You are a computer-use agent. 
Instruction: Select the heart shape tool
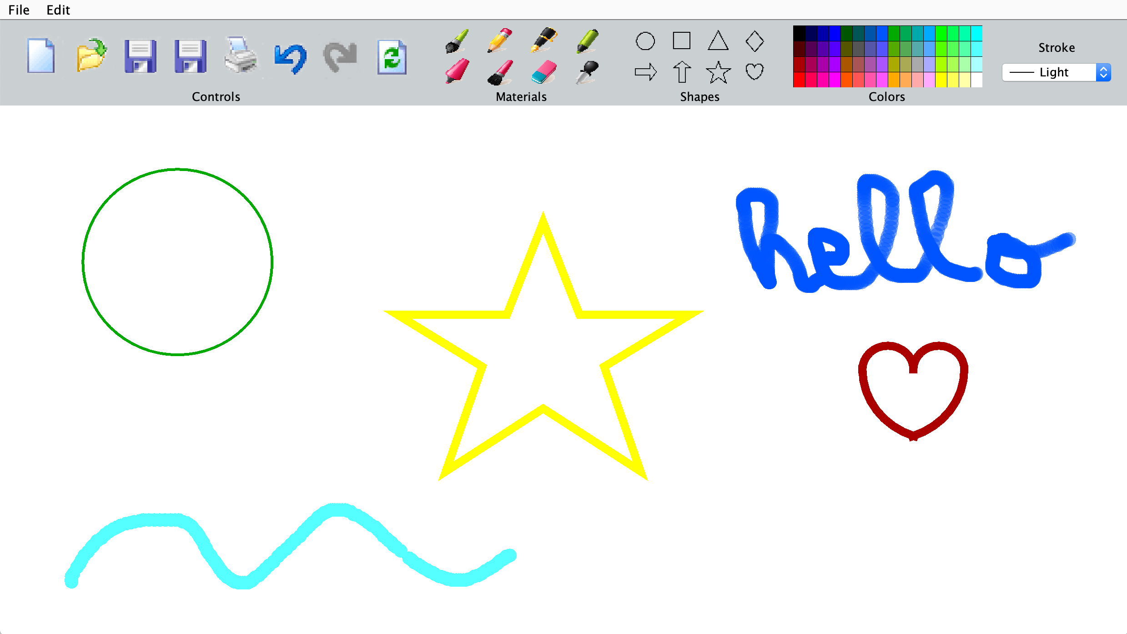pyautogui.click(x=755, y=72)
